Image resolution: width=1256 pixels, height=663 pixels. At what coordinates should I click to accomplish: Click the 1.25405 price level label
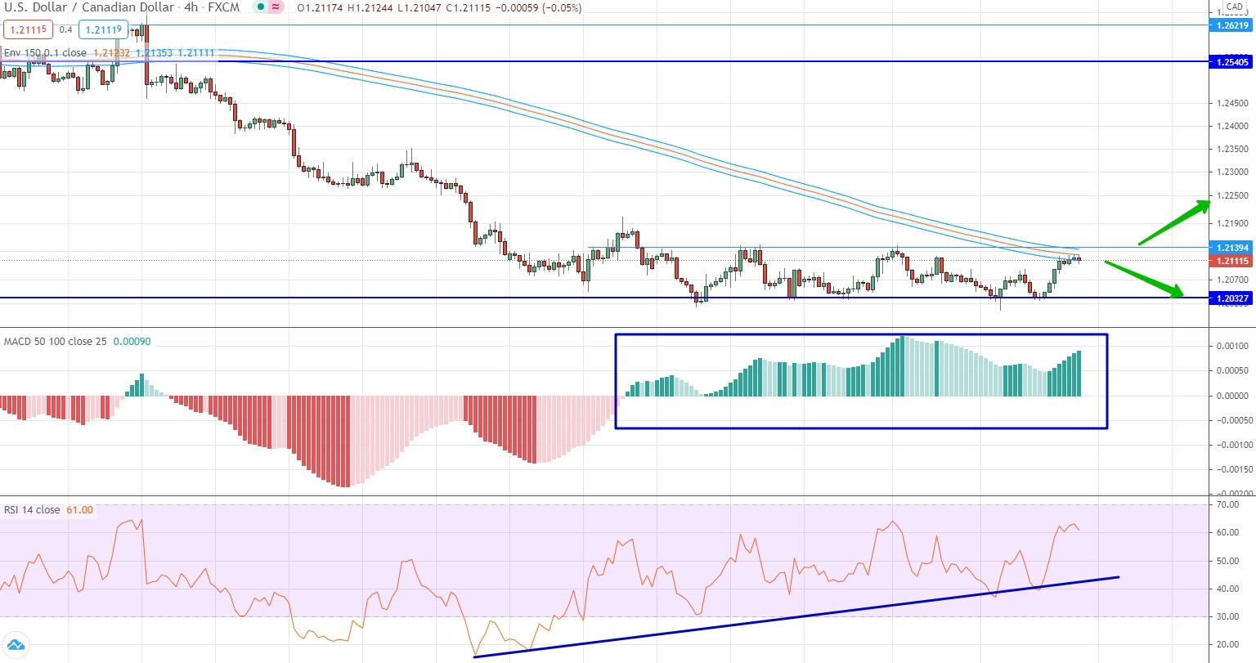point(1231,62)
